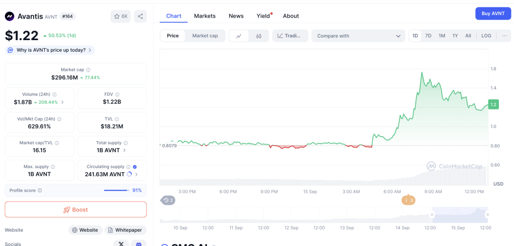Open the Markets tab
This screenshot has height=246, width=514.
click(205, 16)
